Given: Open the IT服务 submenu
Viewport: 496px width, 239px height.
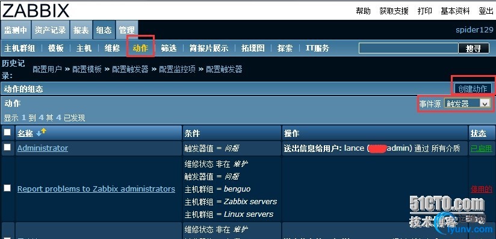Looking at the screenshot, I should (317, 48).
